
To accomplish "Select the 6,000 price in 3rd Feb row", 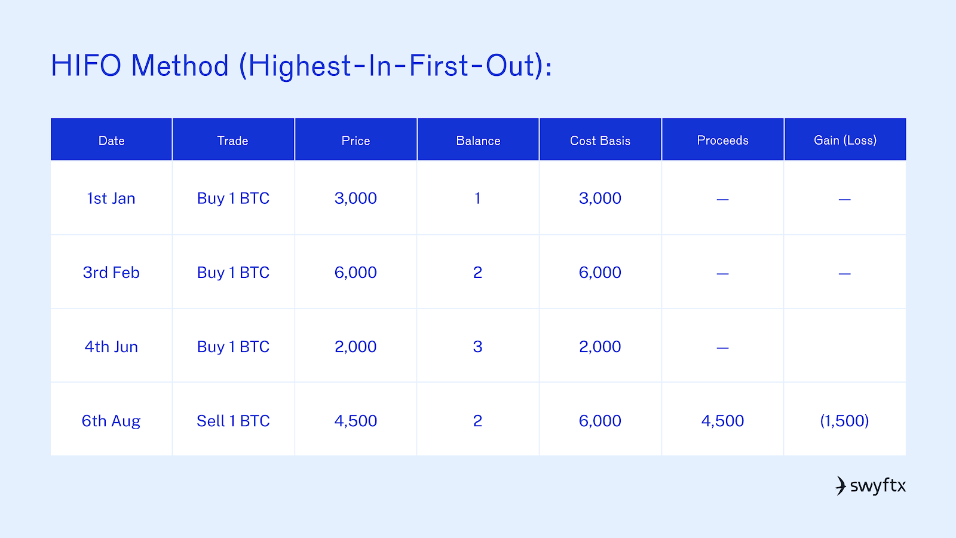I will click(356, 273).
